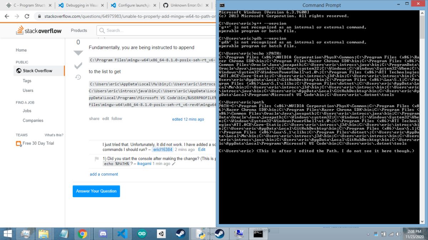Click the Free 30 Day Trial link
Viewport: 428px width, 240px height.
[x=38, y=143]
